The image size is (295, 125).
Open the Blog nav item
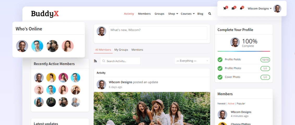pos(200,14)
